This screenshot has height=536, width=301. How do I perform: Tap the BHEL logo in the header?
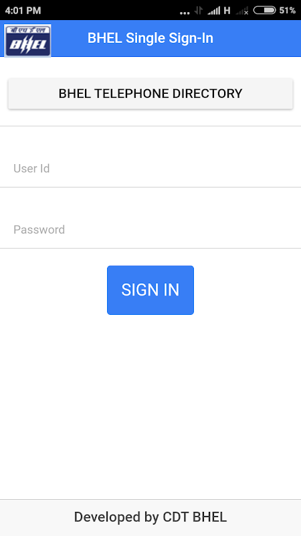pos(27,40)
